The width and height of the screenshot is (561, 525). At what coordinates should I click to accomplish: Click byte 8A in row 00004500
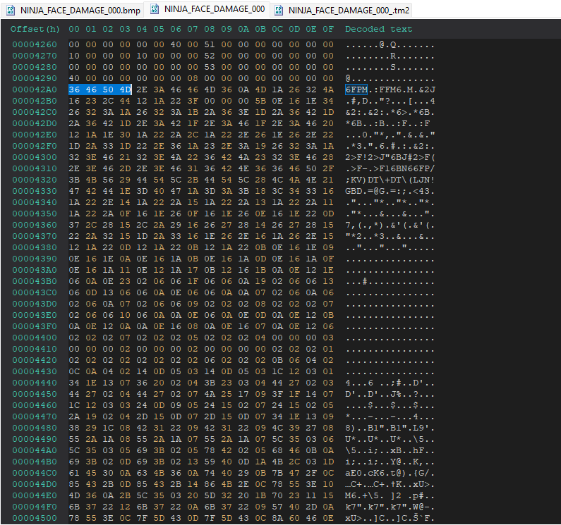point(277,517)
